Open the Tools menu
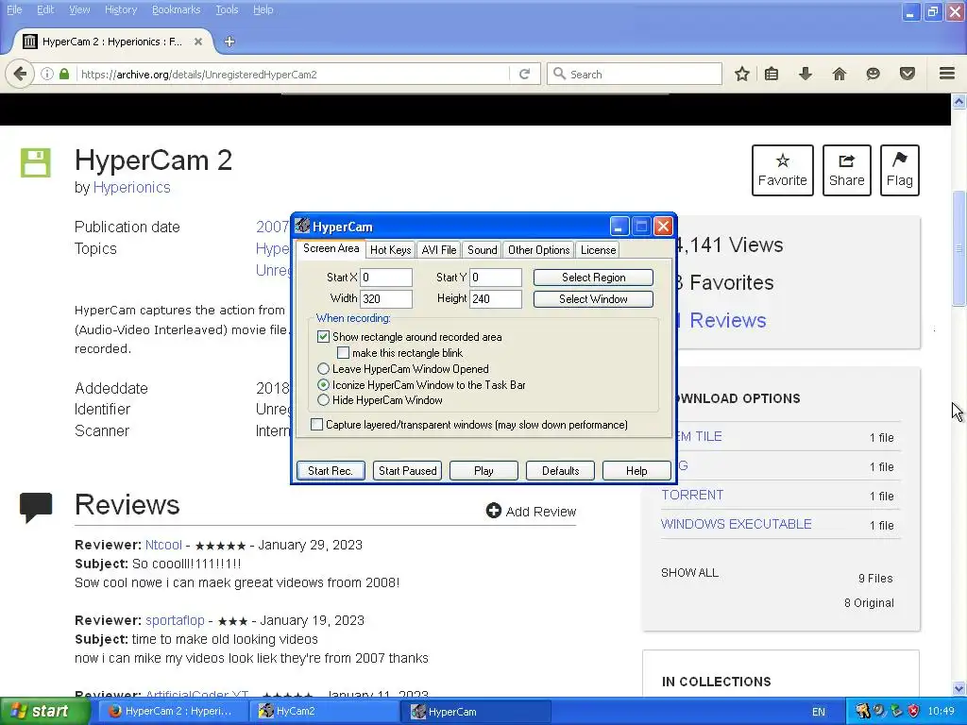The image size is (967, 725). pos(227,9)
